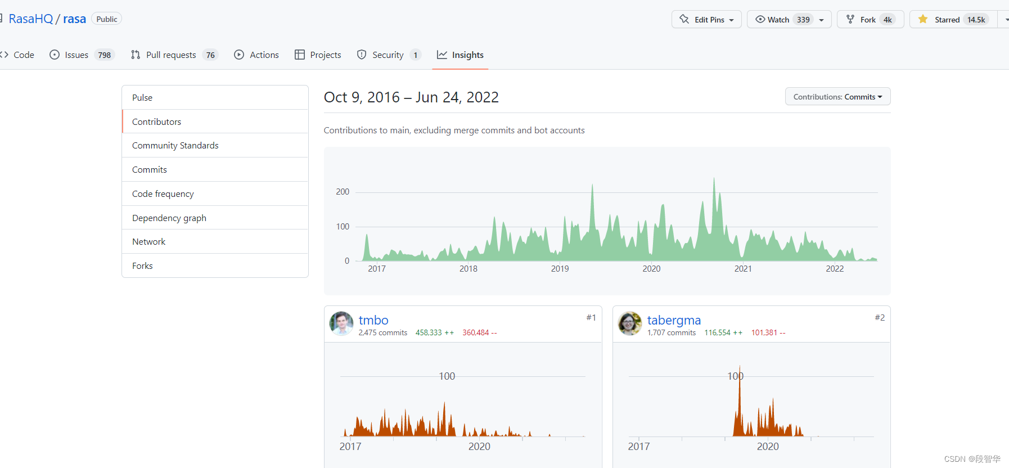Click tmbo's 458,333 ++ additions text

(x=435, y=332)
